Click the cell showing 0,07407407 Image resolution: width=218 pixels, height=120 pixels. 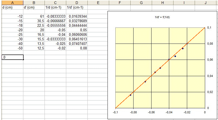77,44
